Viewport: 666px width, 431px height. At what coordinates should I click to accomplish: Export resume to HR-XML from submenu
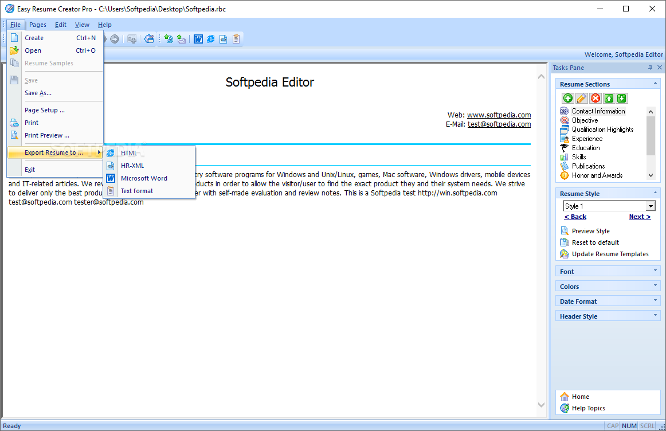pos(149,166)
